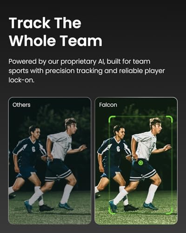Click the word lock-on in the description
The height and width of the screenshot is (233, 186).
(x=21, y=80)
